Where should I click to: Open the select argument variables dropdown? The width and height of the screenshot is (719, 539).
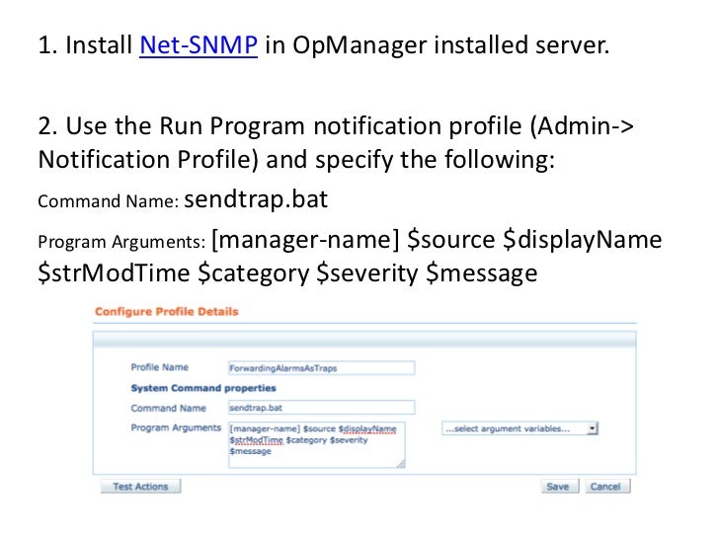pyautogui.click(x=519, y=428)
